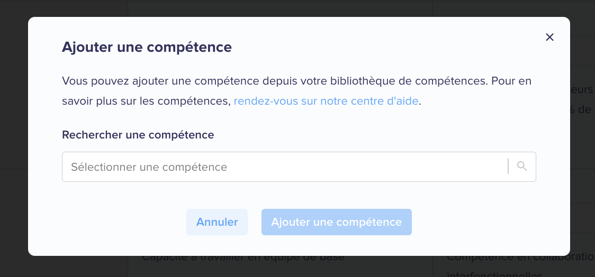This screenshot has height=277, width=595.
Task: Click the dimmed backdrop below the dialog
Action: coord(297,267)
